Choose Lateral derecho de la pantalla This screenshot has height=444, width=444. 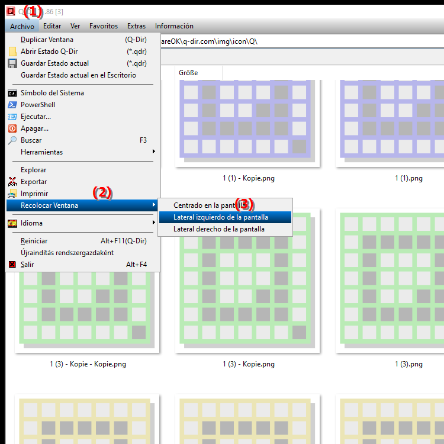click(225, 229)
